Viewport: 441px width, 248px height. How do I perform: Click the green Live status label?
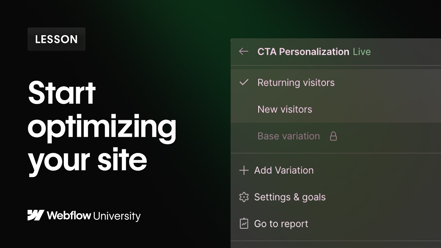[x=361, y=52]
